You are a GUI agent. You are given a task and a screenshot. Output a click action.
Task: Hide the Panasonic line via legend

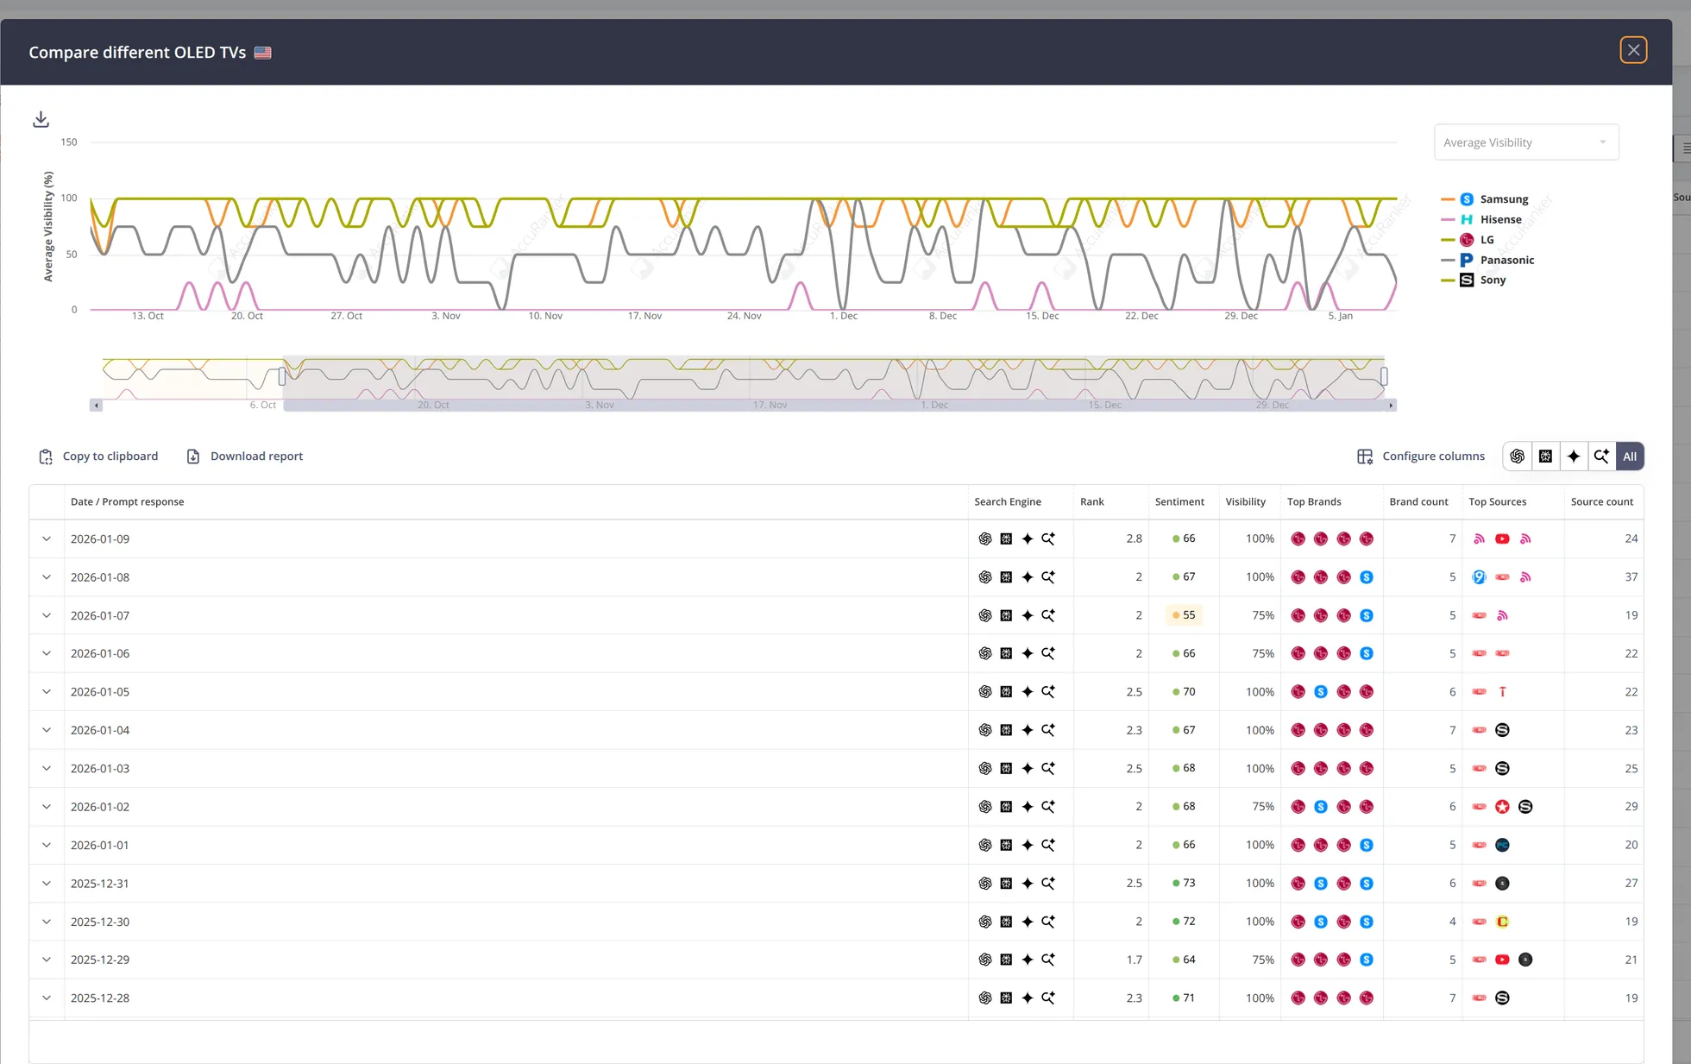tap(1506, 260)
